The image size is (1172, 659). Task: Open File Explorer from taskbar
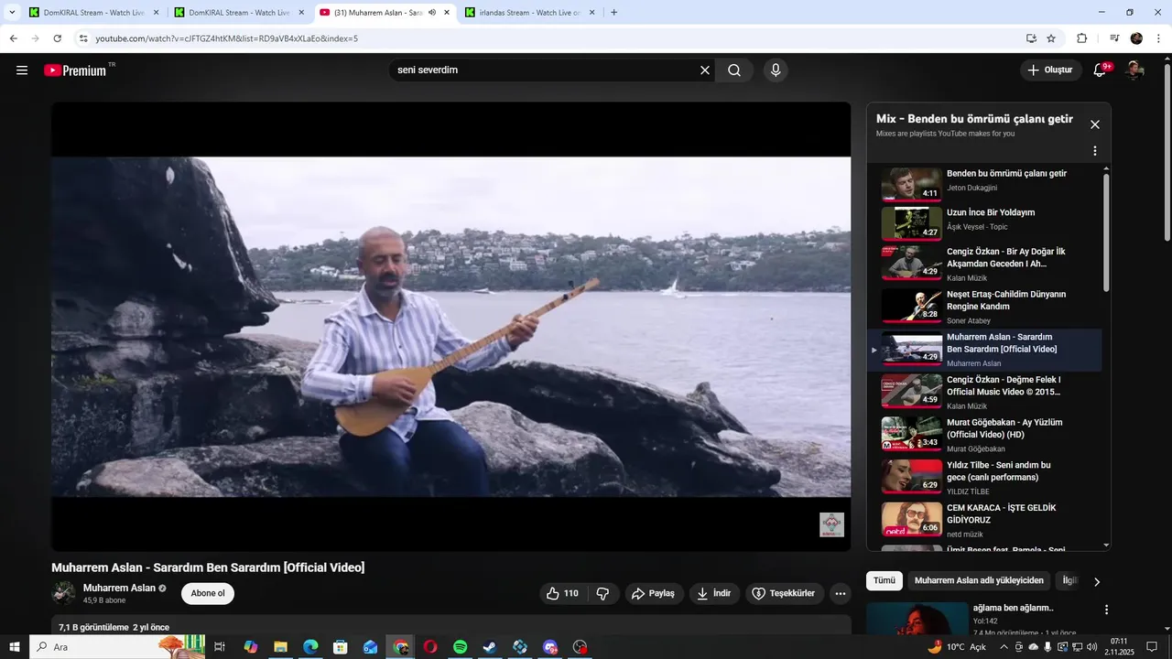point(280,647)
